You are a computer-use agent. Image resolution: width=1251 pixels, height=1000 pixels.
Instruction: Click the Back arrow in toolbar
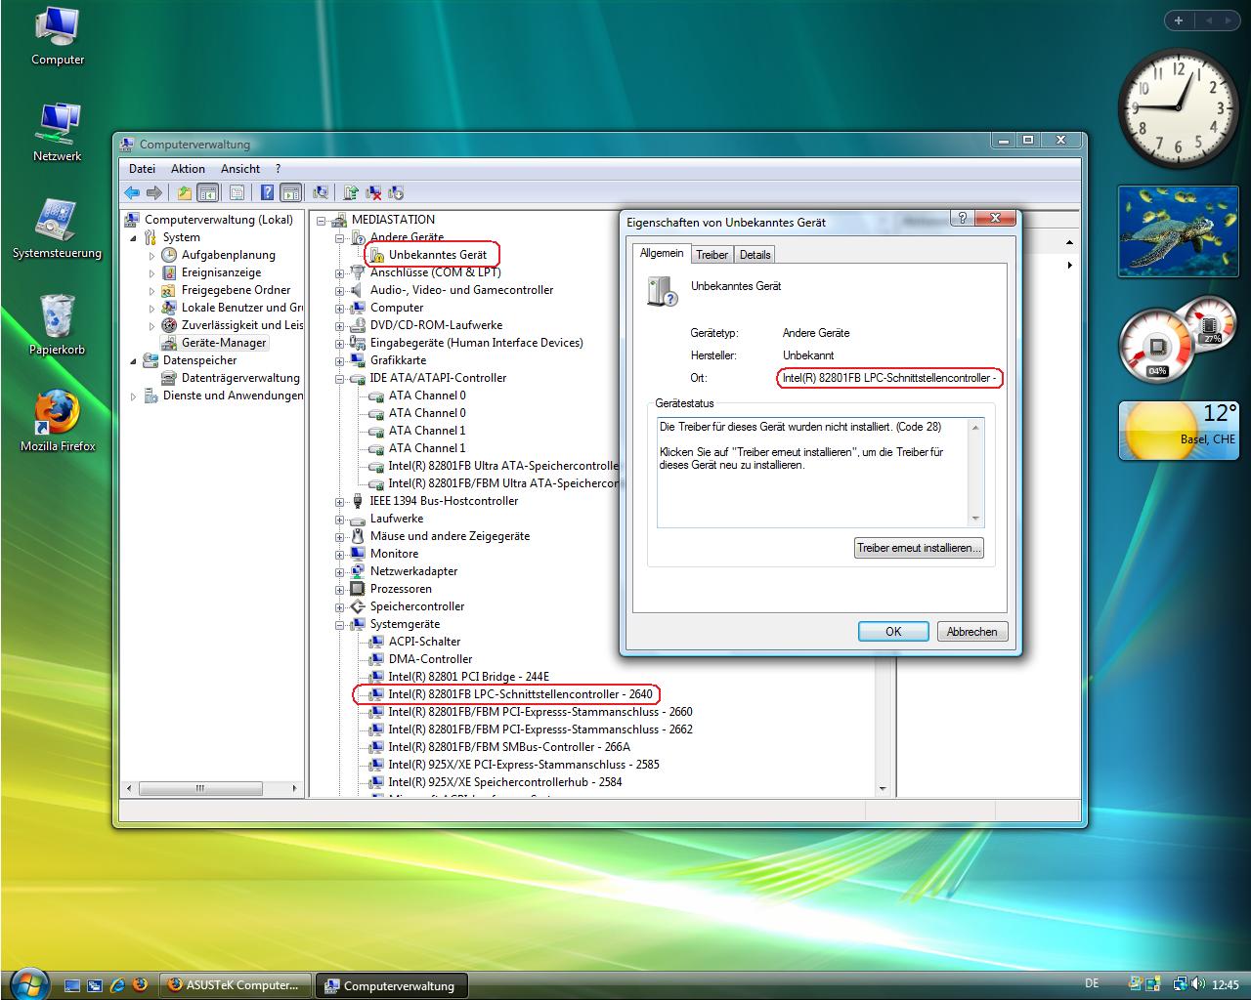click(x=132, y=193)
